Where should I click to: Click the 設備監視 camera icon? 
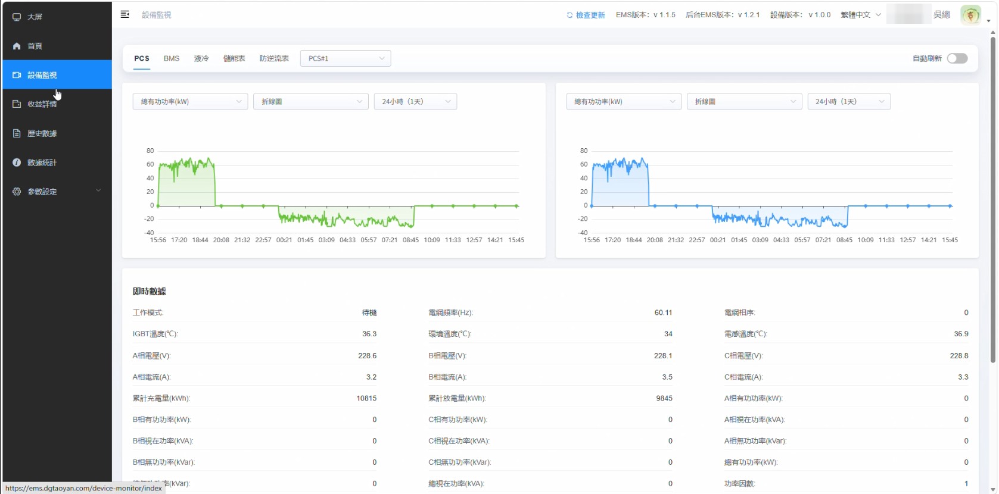[x=17, y=75]
